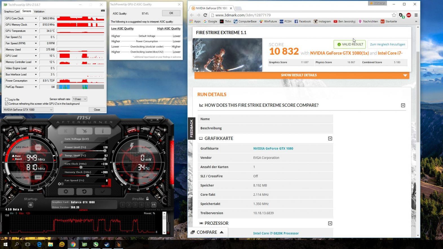The width and height of the screenshot is (443, 249).
Task: Select the NVIDIA GeForce GTX 1080 browser tab
Action: pos(211,8)
